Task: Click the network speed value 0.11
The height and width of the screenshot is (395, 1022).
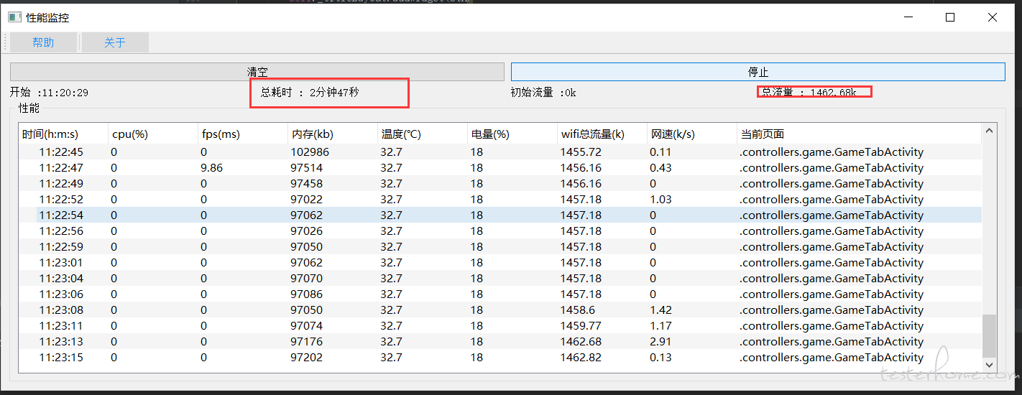Action: 660,152
